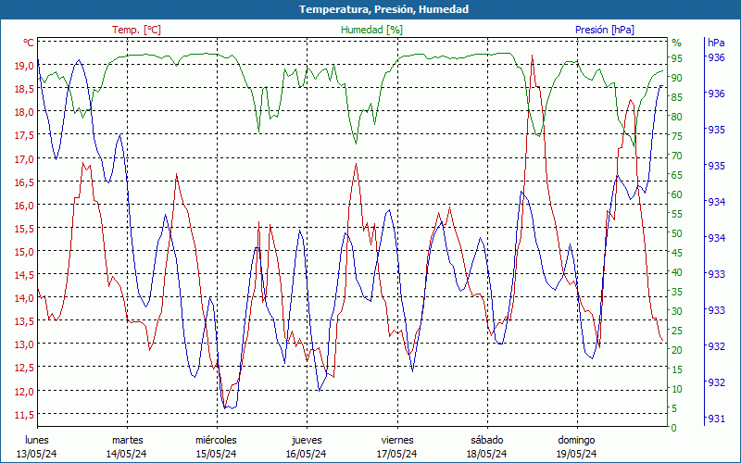
Task: Click the hPa unit label on pressure axis
Action: [x=716, y=43]
